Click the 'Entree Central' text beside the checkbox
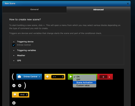Viewport: 135px width, 106px height. [x=24, y=45]
